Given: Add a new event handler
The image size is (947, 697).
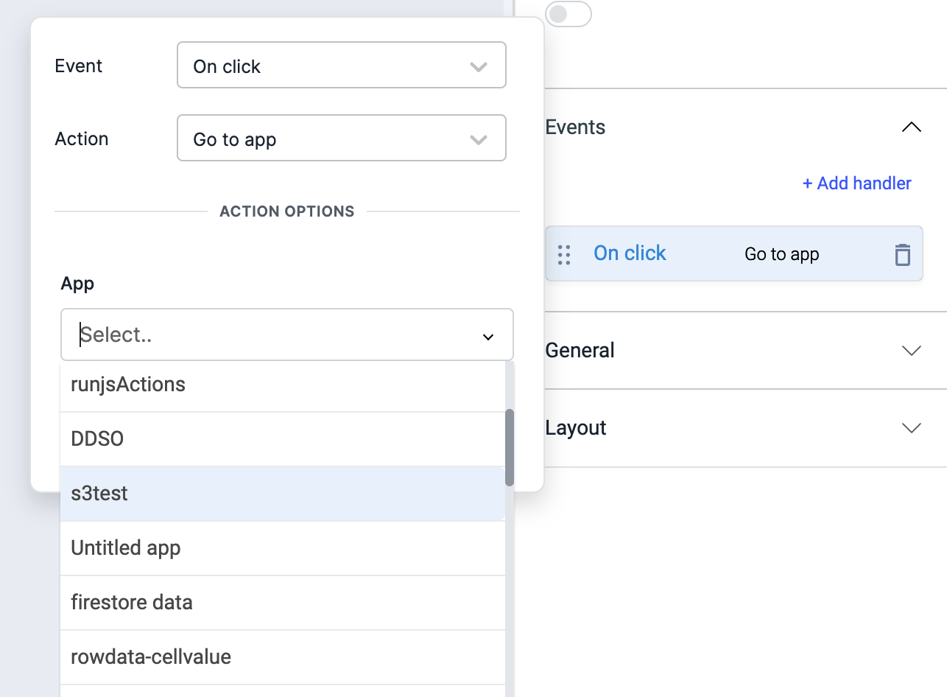Looking at the screenshot, I should (x=857, y=183).
